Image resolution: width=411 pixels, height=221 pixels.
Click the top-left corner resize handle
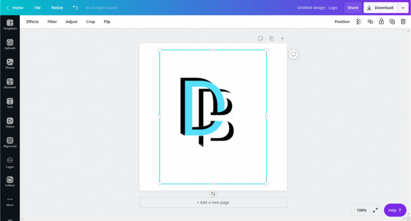pos(160,50)
